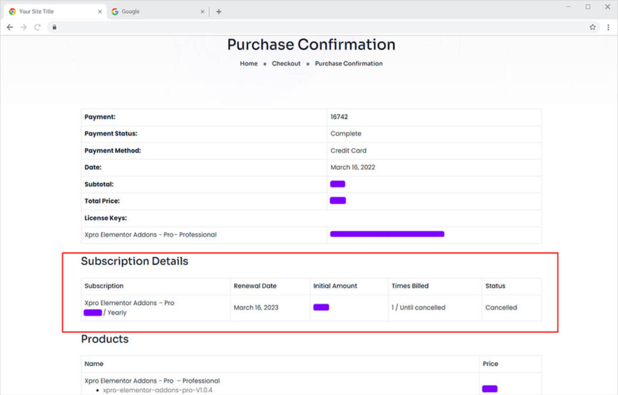This screenshot has height=395, width=618.
Task: Open a new tab with the plus button
Action: click(x=218, y=11)
